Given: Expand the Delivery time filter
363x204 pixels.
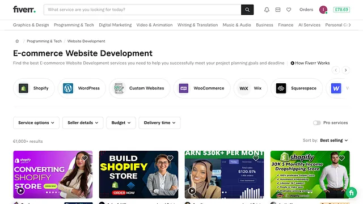Looking at the screenshot, I should pos(159,123).
